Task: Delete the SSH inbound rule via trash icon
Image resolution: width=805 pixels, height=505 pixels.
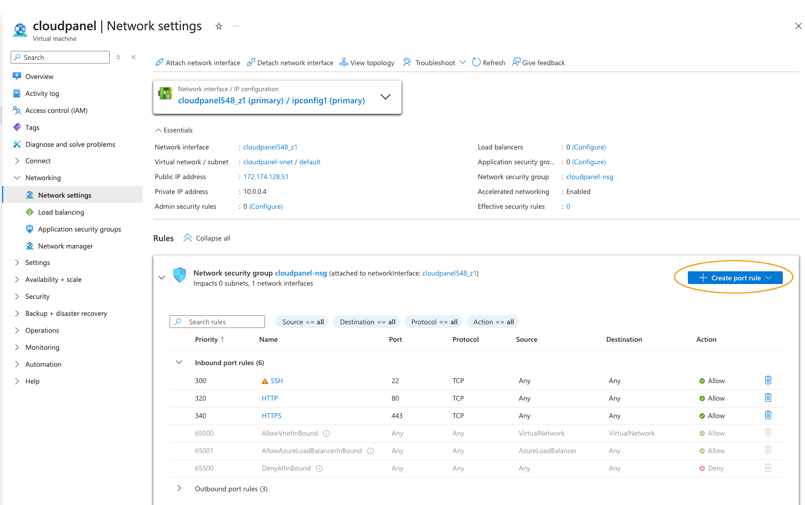Action: (x=768, y=380)
